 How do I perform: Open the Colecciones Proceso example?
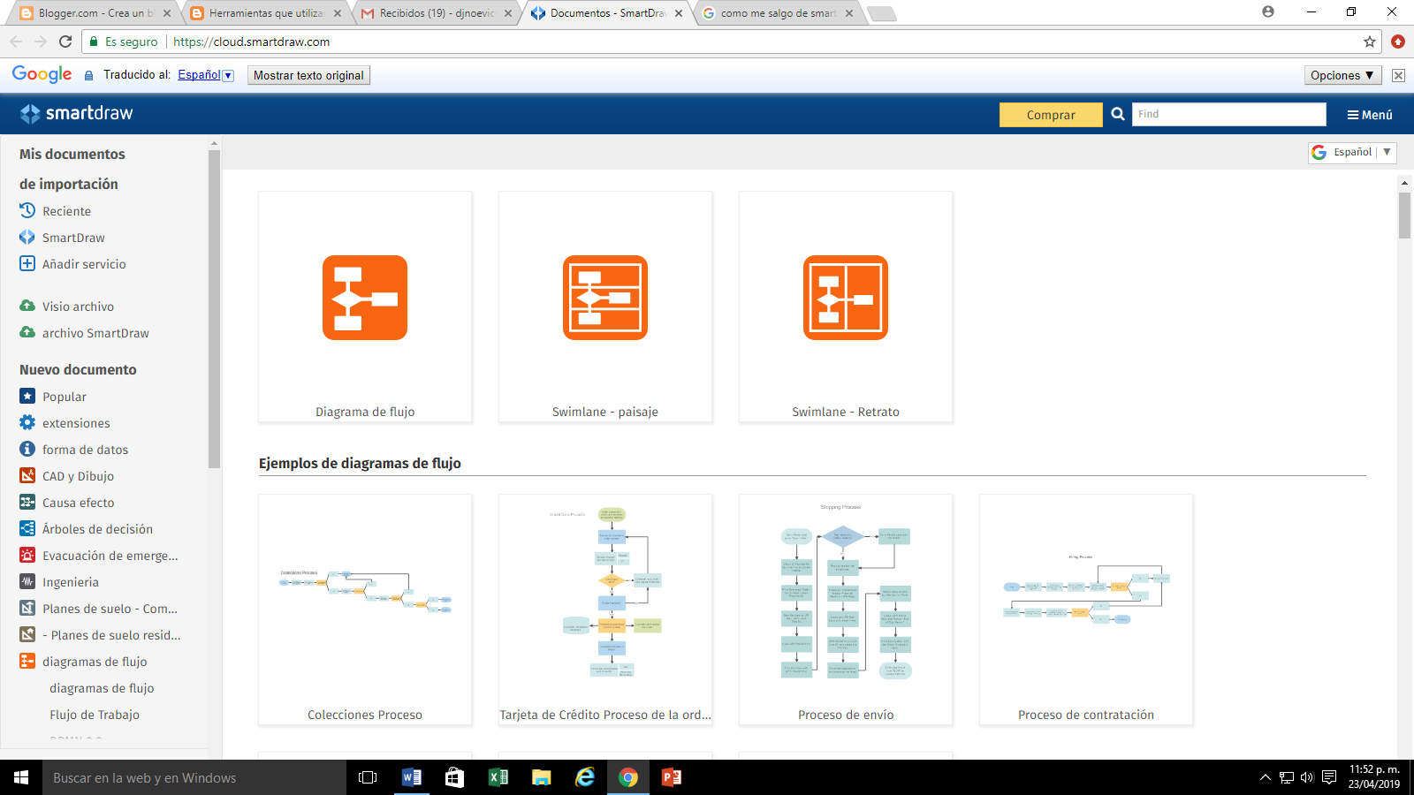tap(365, 609)
